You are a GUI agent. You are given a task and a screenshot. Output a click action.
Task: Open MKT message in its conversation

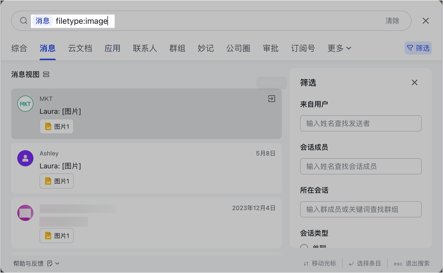tap(271, 99)
